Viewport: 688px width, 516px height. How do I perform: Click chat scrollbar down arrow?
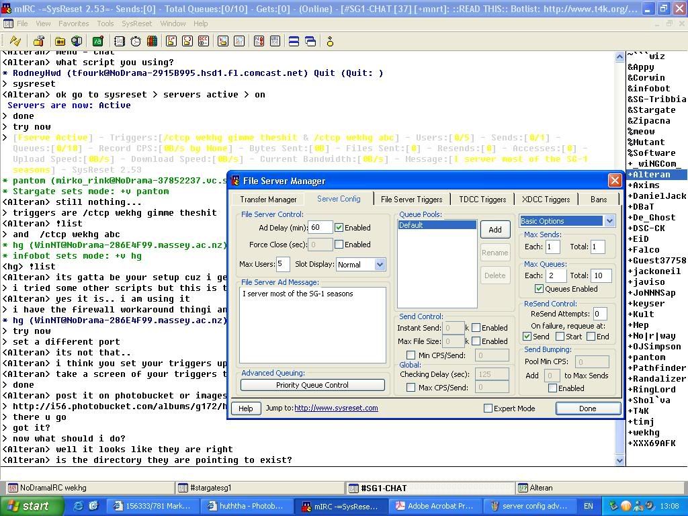click(x=619, y=461)
